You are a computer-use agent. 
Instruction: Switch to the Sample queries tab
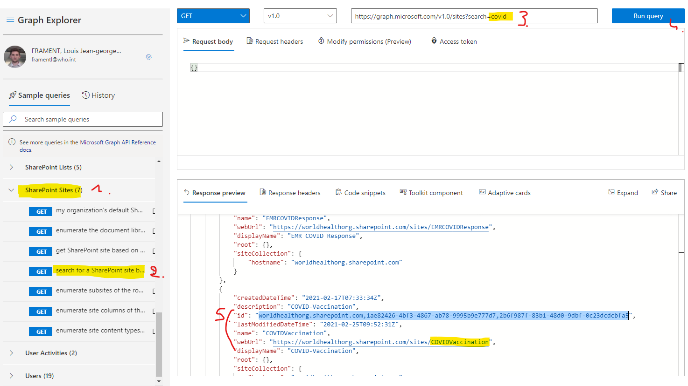pos(39,95)
